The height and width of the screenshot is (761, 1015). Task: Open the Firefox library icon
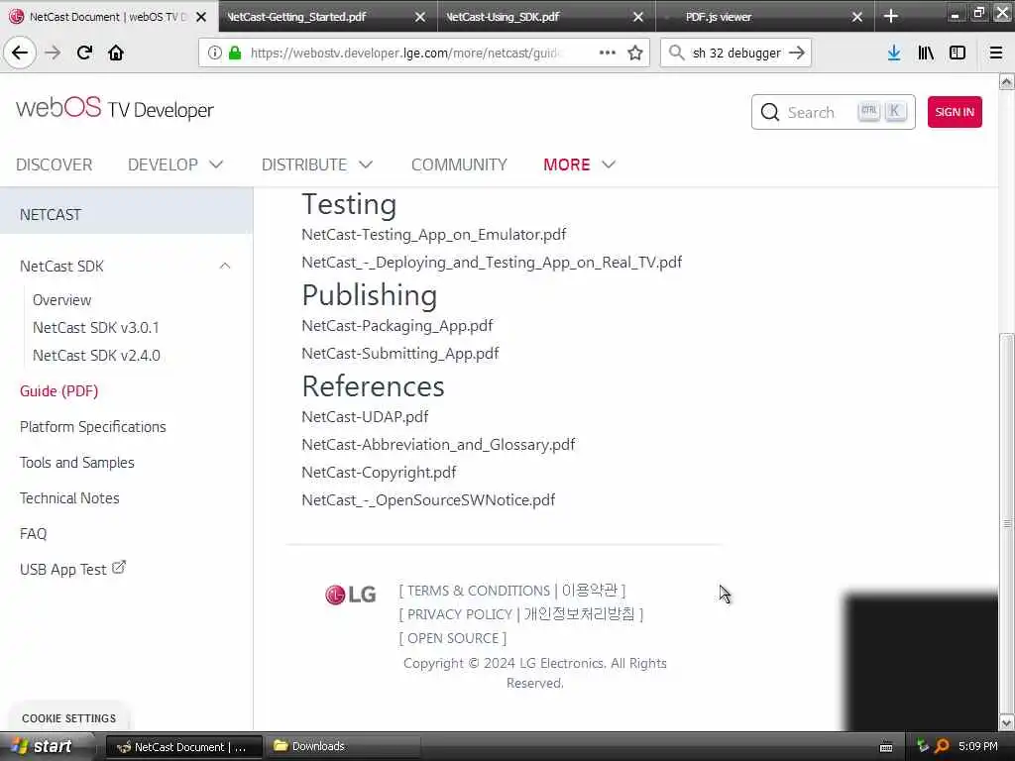926,53
